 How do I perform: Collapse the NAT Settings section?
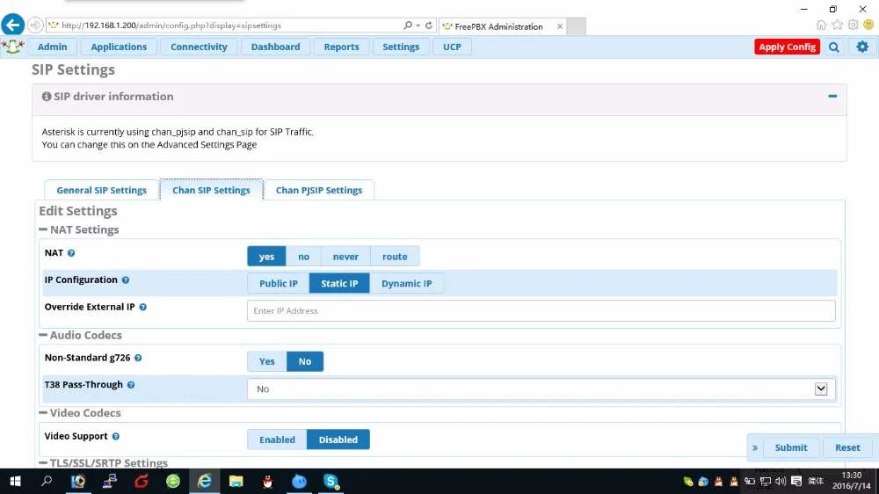(x=43, y=229)
